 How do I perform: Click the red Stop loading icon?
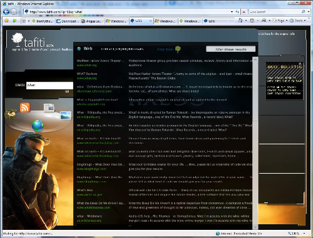tap(244, 12)
